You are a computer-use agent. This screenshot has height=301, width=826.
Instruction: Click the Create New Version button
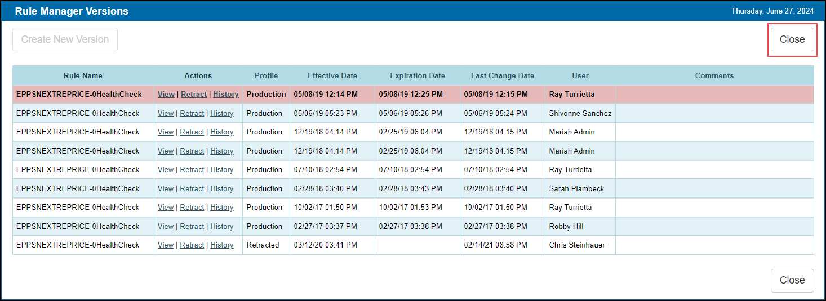(x=65, y=39)
